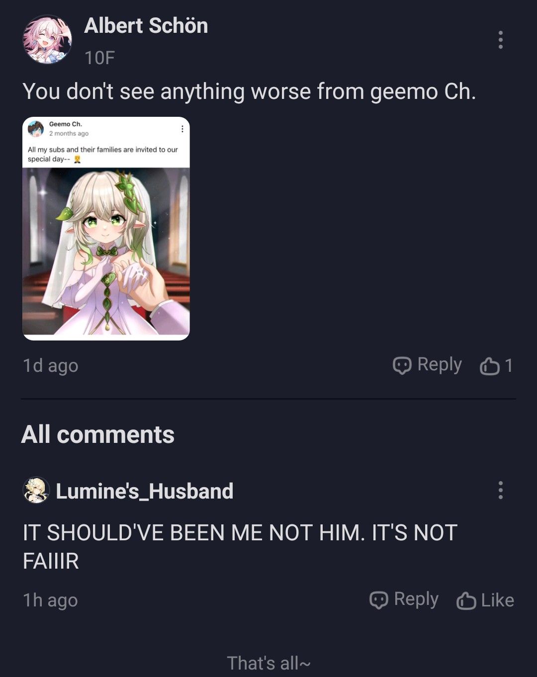
Task: Click the Lumine's_Husband username
Action: tap(145, 491)
